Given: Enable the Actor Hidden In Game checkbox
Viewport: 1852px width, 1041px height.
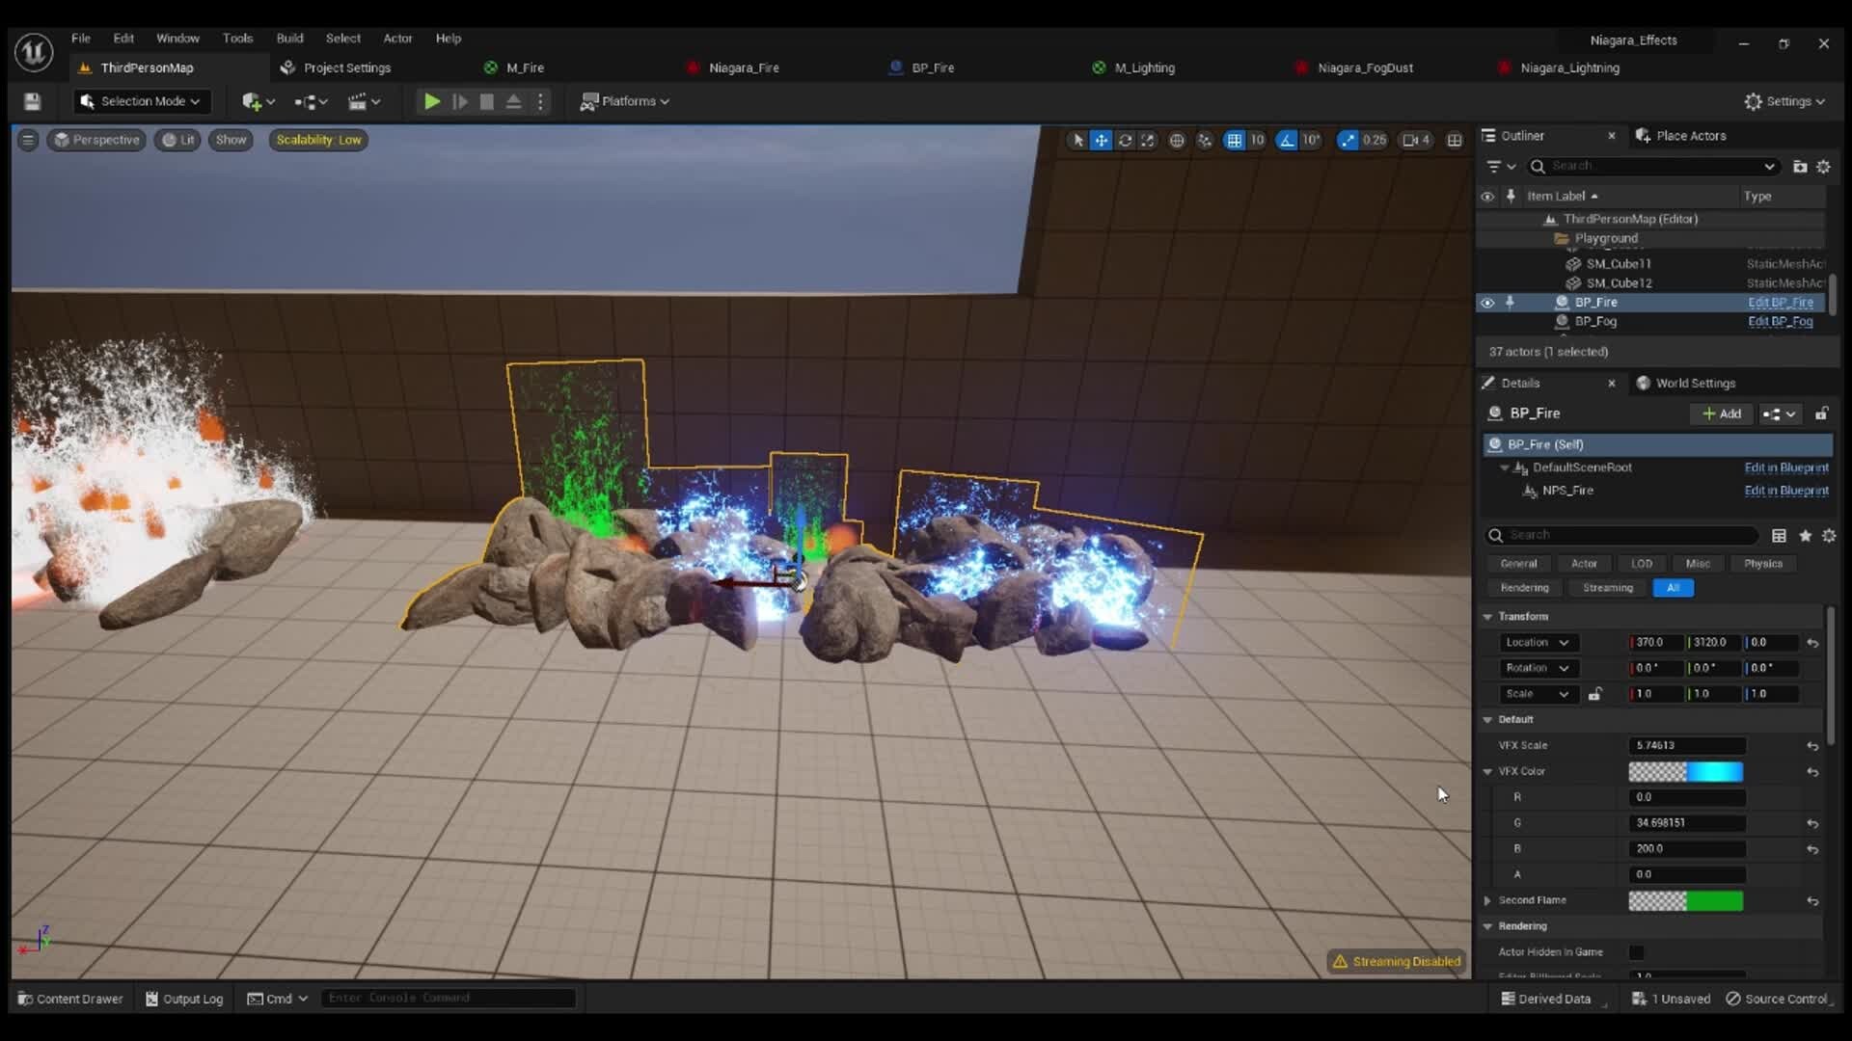Looking at the screenshot, I should click(x=1637, y=952).
